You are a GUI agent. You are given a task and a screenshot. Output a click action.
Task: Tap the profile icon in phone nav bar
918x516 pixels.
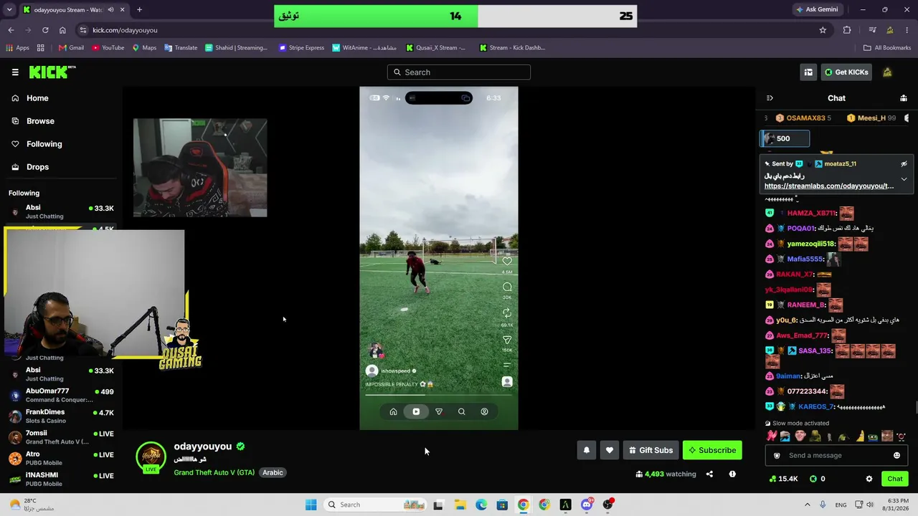pos(484,411)
